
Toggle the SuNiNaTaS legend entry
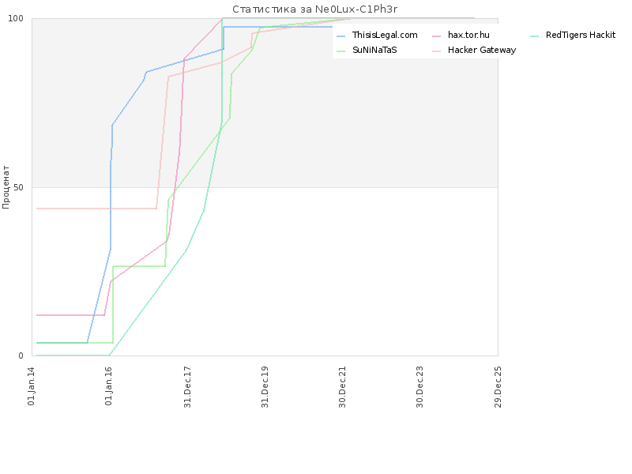(367, 50)
